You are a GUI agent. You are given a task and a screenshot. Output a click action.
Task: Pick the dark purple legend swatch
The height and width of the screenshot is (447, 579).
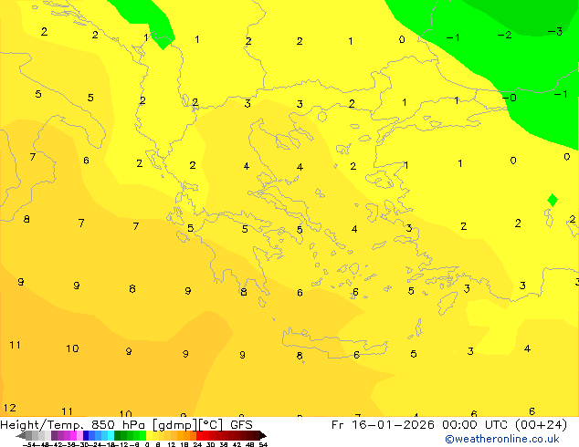54,435
